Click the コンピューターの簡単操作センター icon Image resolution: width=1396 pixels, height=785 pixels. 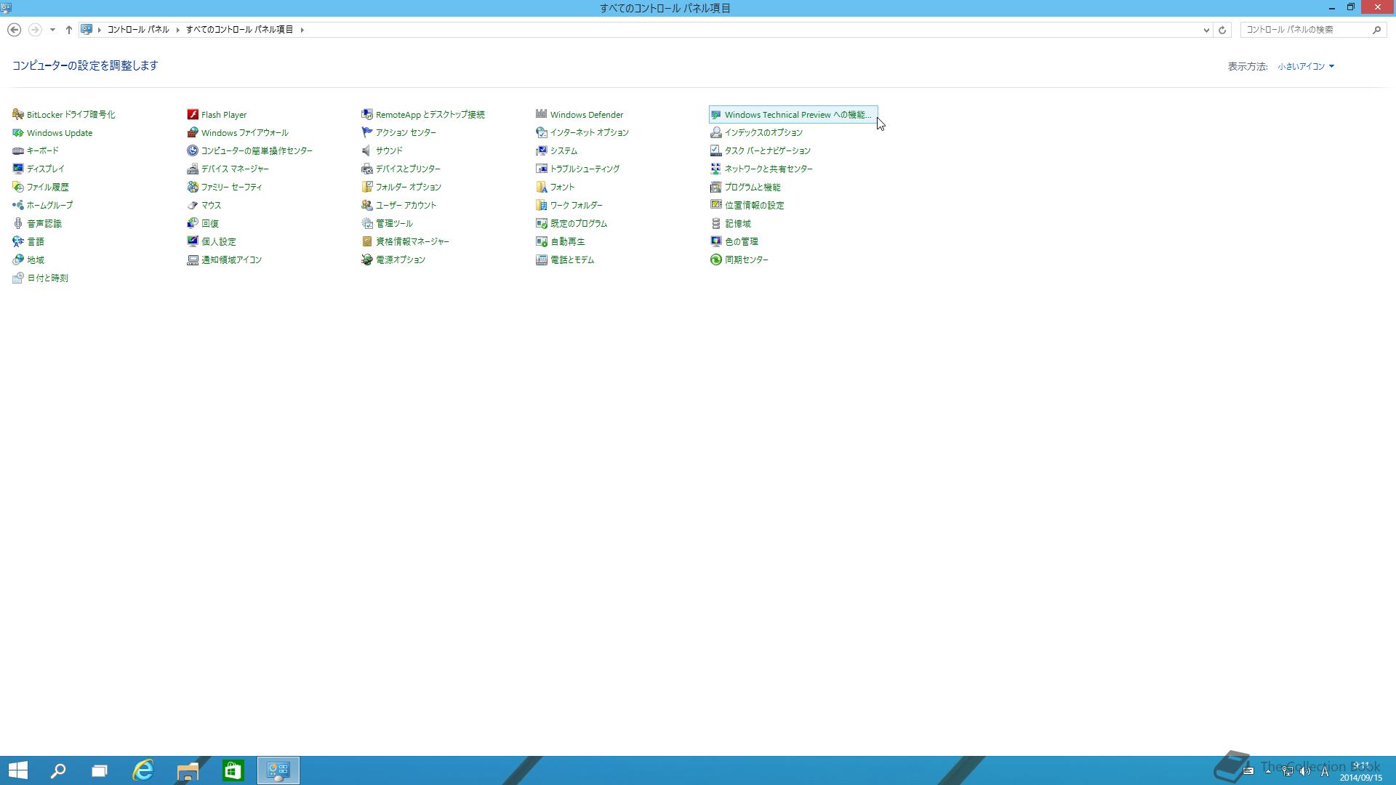(x=193, y=151)
